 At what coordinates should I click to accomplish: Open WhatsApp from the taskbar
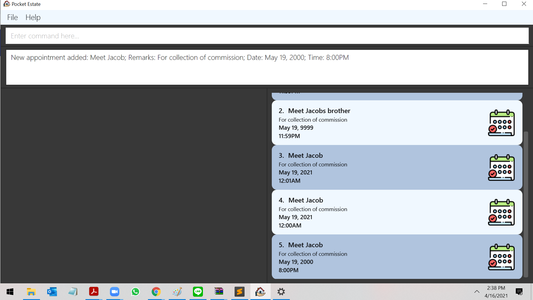pyautogui.click(x=135, y=292)
